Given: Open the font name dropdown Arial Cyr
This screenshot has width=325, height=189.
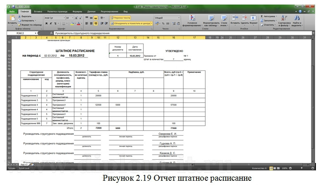Looking at the screenshot, I should click(64, 18).
